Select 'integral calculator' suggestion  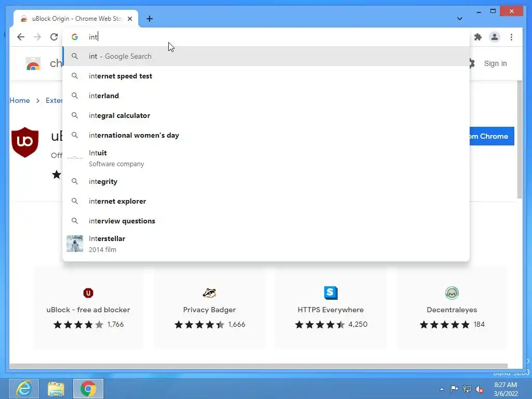[x=266, y=115]
